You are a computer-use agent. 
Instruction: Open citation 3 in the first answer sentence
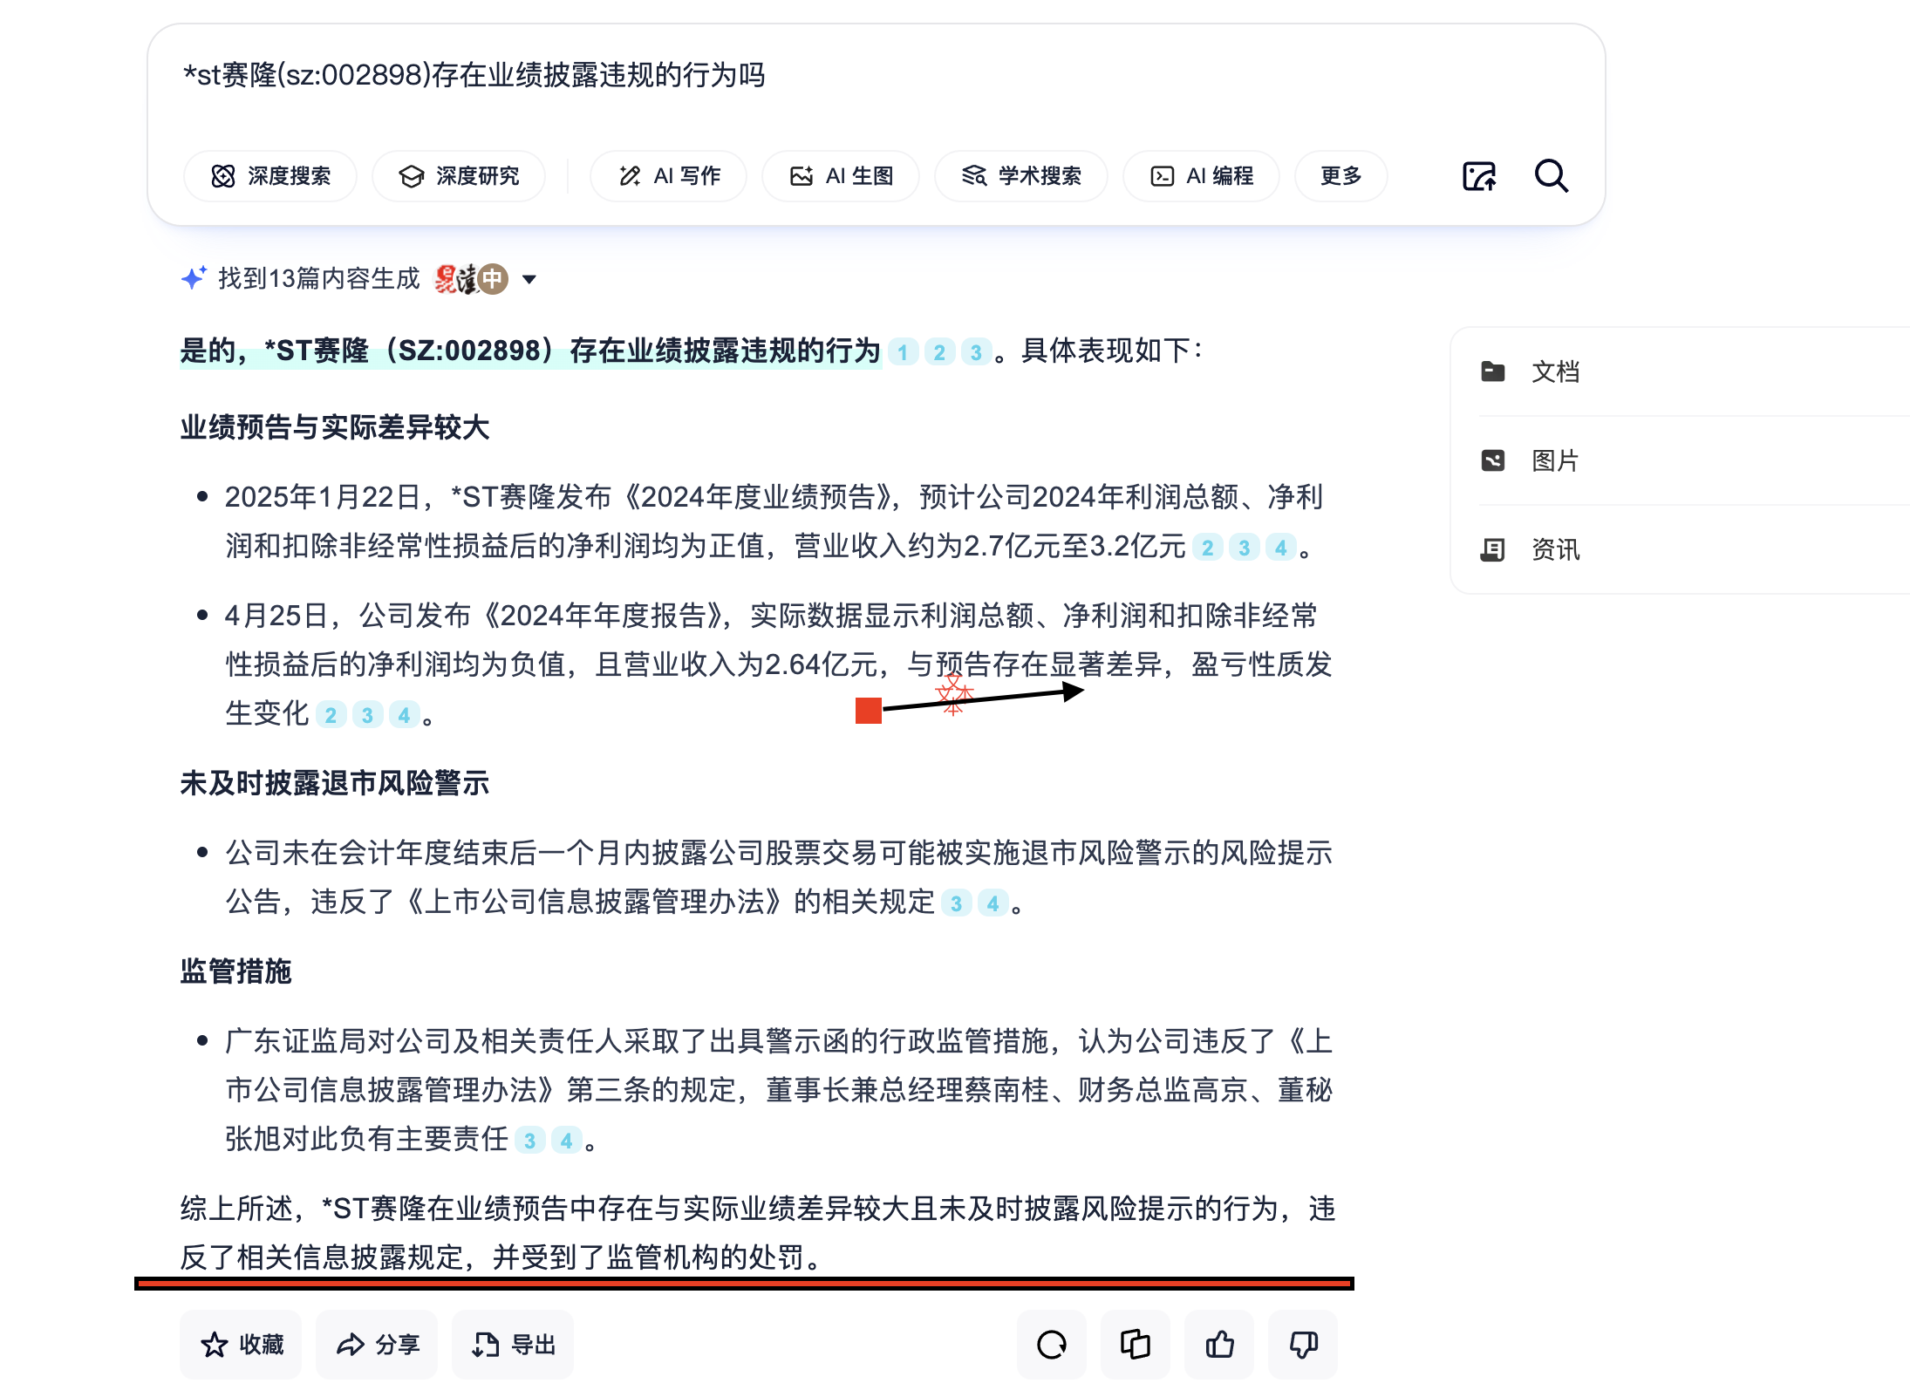[x=976, y=352]
